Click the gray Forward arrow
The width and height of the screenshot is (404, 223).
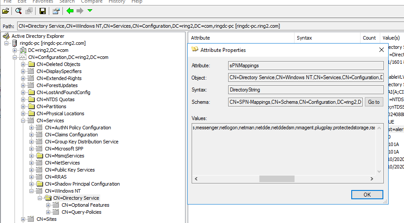pos(80,11)
